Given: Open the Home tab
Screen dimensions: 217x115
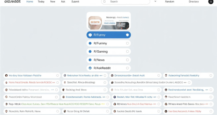Looking at the screenshot, I should (30, 2).
